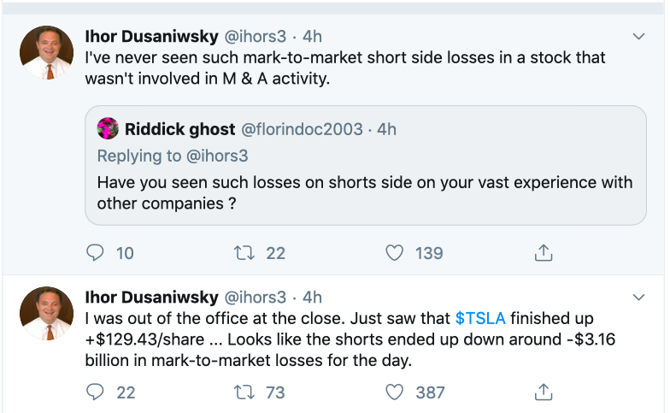Screen dimensions: 670x413
Task: Like the M & A activity tweet
Action: click(x=394, y=253)
